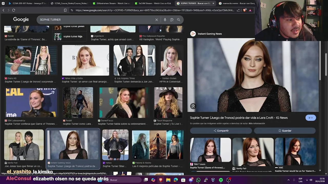The image size is (328, 184).
Task: Open the Télé 7 Jours related image
Action: point(210,150)
